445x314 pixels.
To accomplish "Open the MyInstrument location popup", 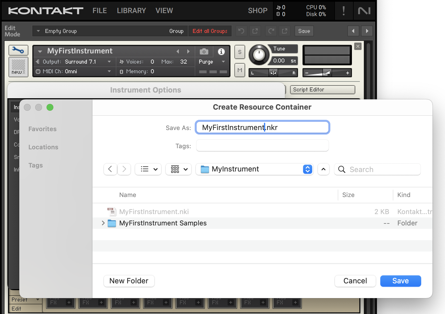I will [255, 169].
